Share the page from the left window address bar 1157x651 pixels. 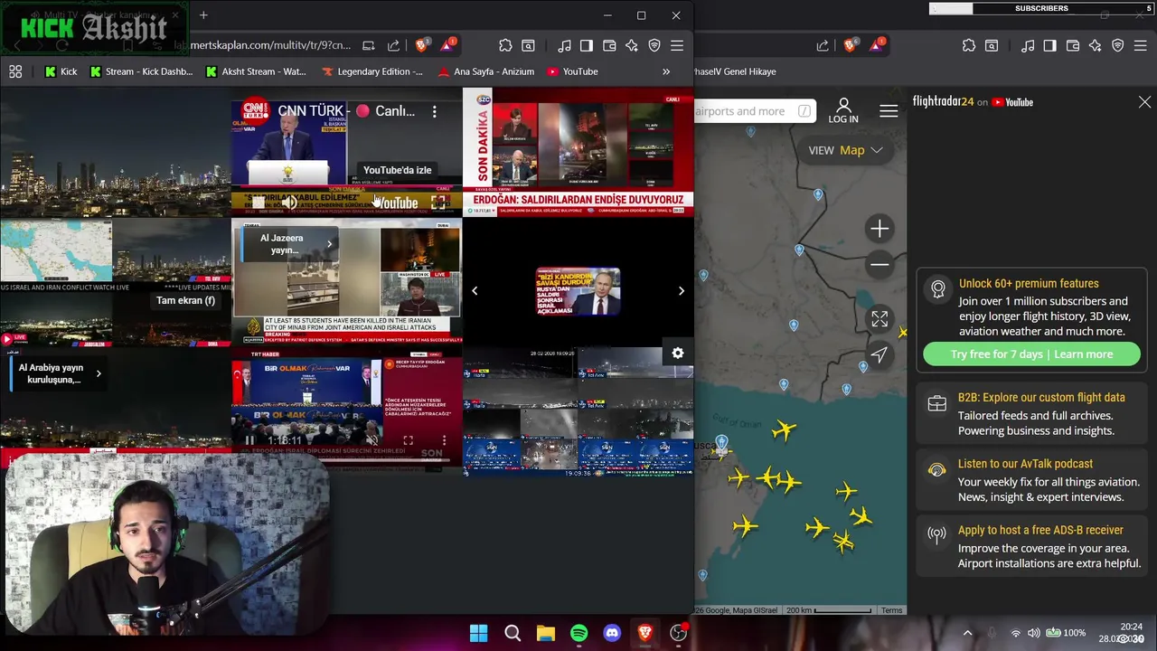393,45
